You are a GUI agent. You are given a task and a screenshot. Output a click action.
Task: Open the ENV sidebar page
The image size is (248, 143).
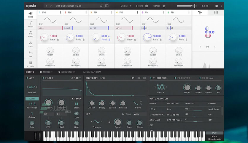coord(31,54)
